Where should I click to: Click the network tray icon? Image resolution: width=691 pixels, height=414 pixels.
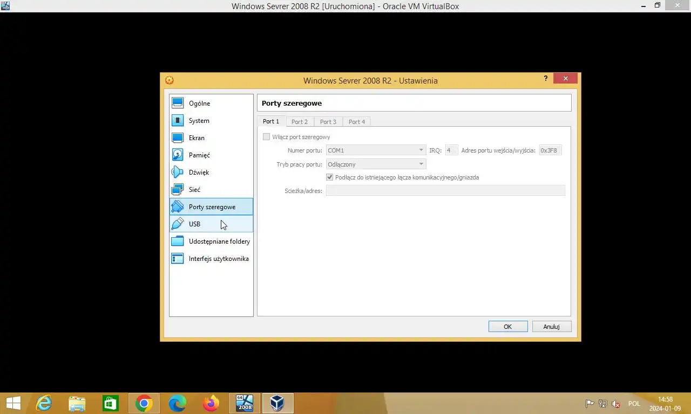pyautogui.click(x=603, y=404)
